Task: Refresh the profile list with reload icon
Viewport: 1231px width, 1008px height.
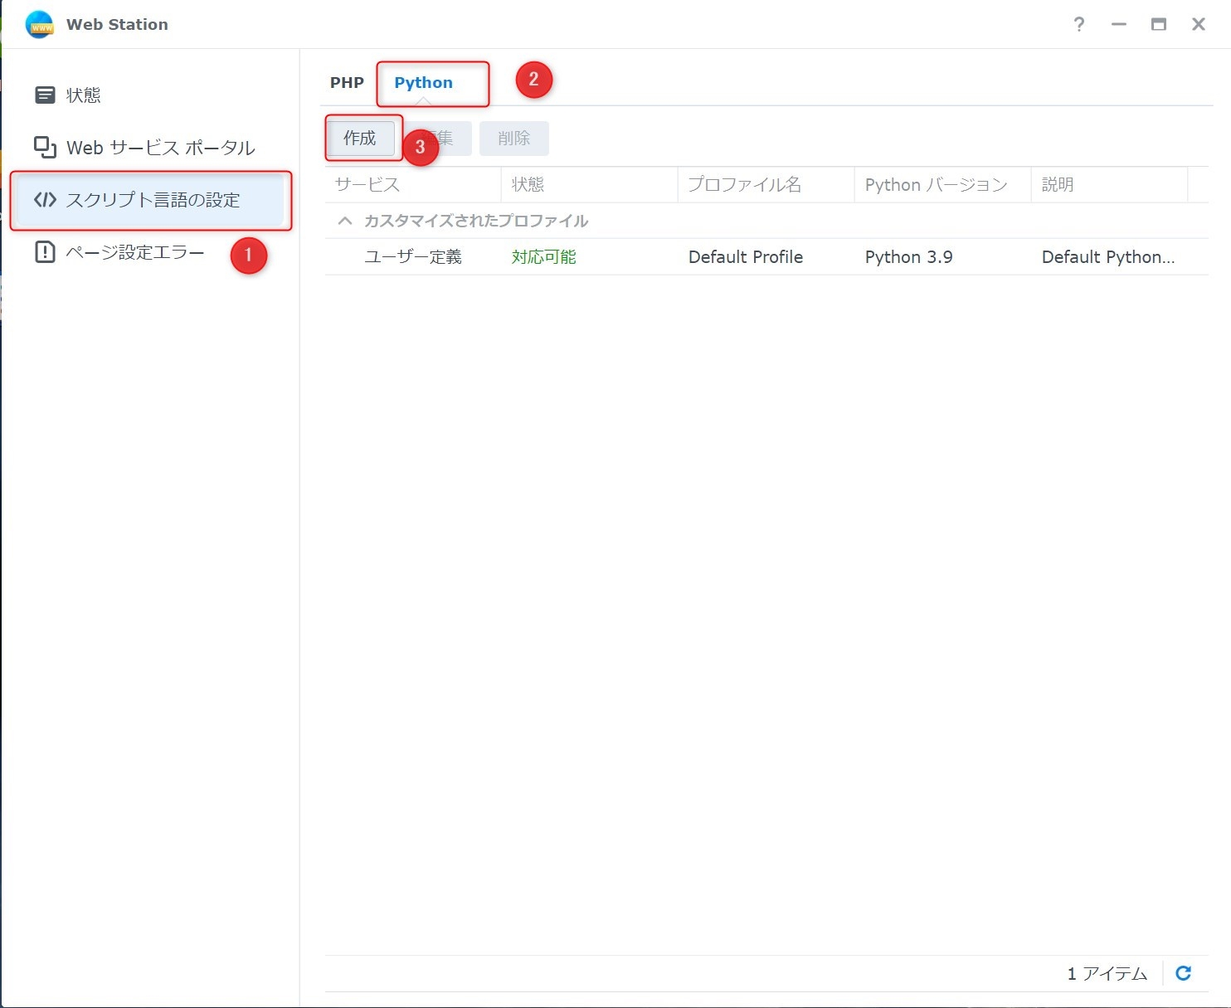Action: 1184,973
